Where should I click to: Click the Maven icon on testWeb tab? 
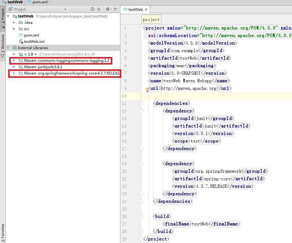(x=125, y=9)
